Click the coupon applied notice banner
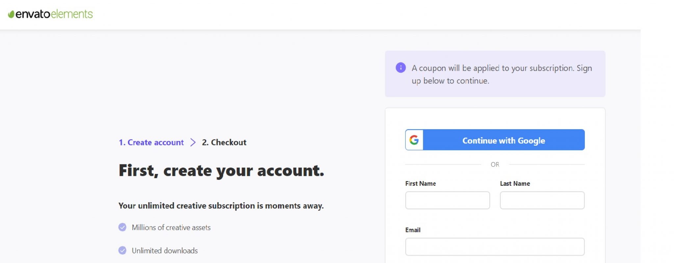 coord(495,74)
